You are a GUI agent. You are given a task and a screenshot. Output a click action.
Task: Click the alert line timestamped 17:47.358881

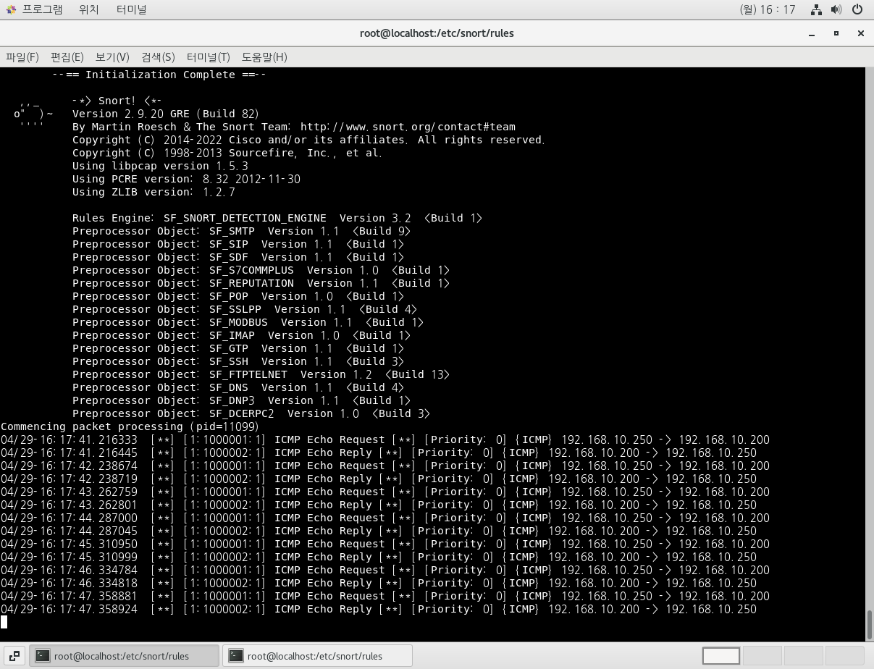coord(385,596)
